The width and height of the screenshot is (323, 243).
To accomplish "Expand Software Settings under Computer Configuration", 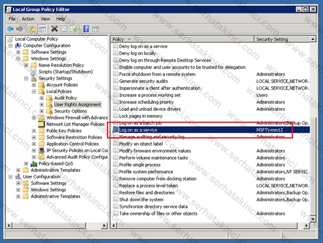I will coord(18,52).
